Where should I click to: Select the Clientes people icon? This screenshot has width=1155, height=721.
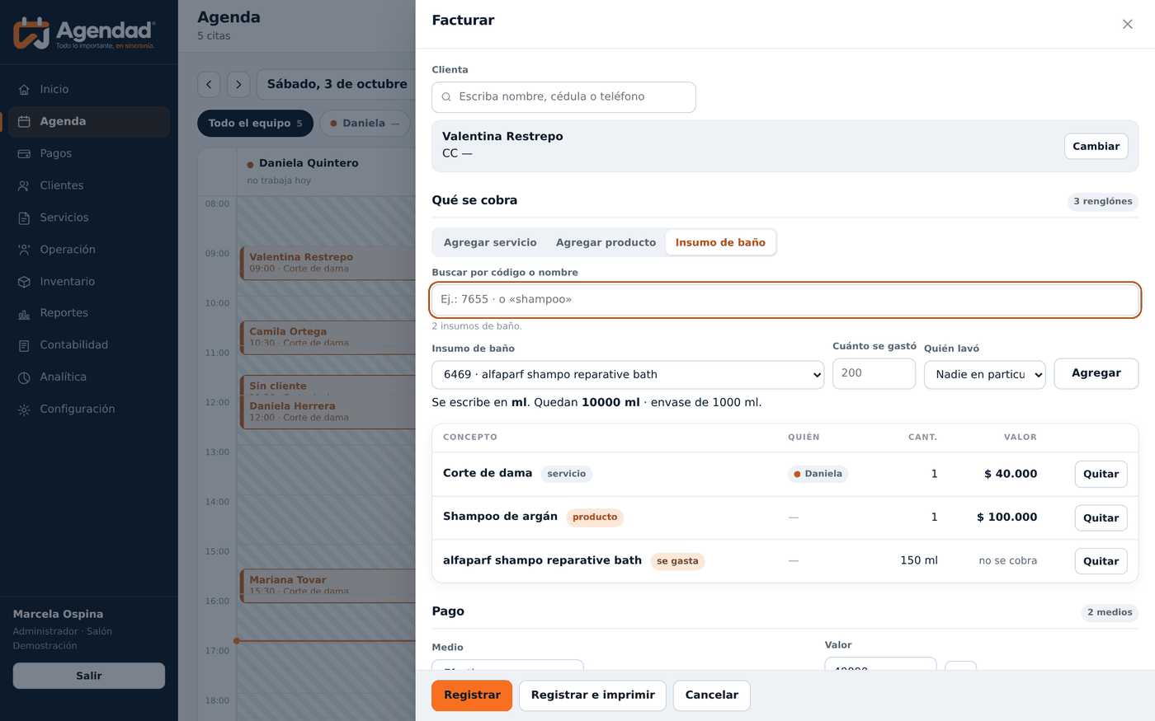pyautogui.click(x=24, y=185)
